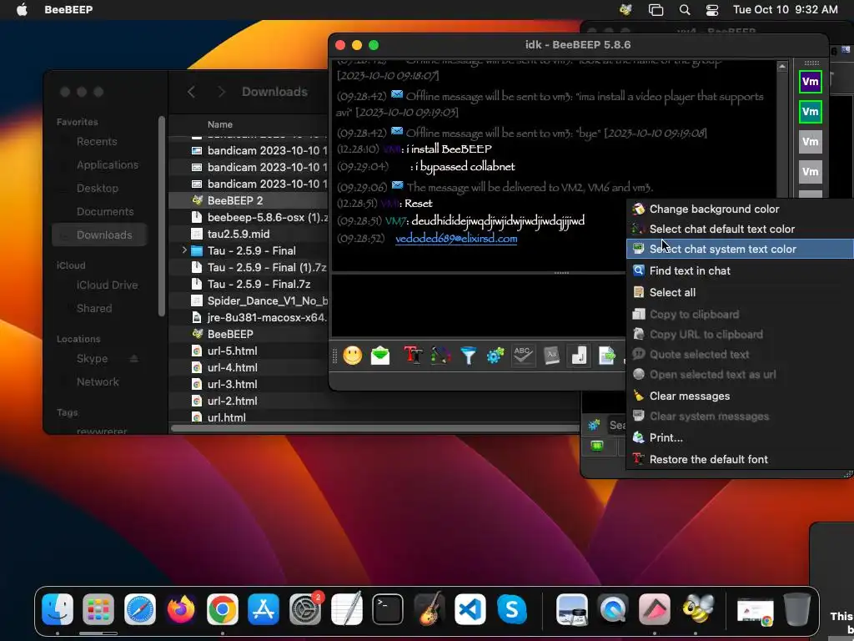Image resolution: width=854 pixels, height=641 pixels.
Task: Select Recents in Finder sidebar
Action: (97, 142)
